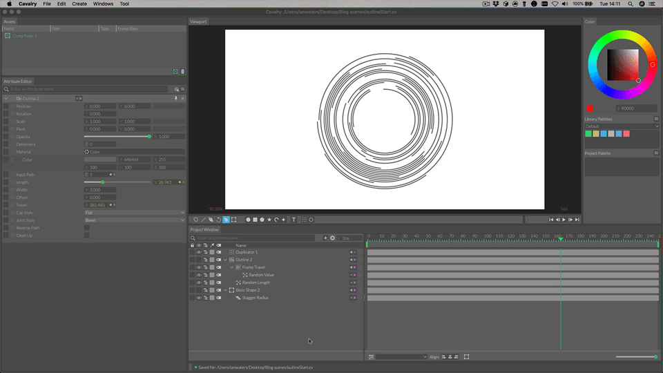Add a Duplicator grid from toolbar
Viewport: 663px width, 373px height.
coord(304,220)
